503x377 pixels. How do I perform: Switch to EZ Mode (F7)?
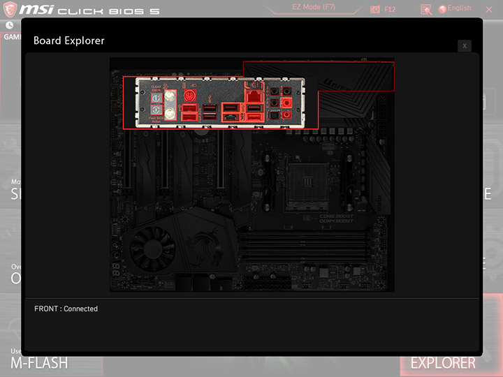pos(314,7)
